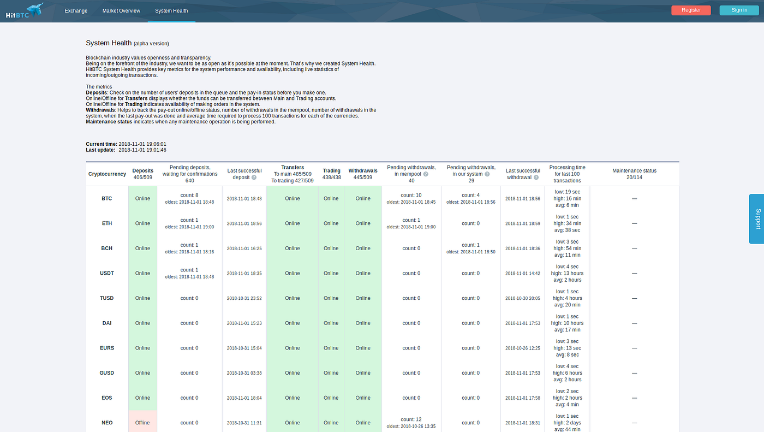Select the GUSD currency name cell

(x=107, y=373)
